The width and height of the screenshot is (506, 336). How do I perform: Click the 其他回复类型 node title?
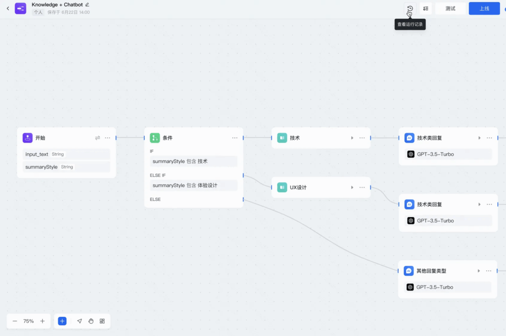coord(431,271)
